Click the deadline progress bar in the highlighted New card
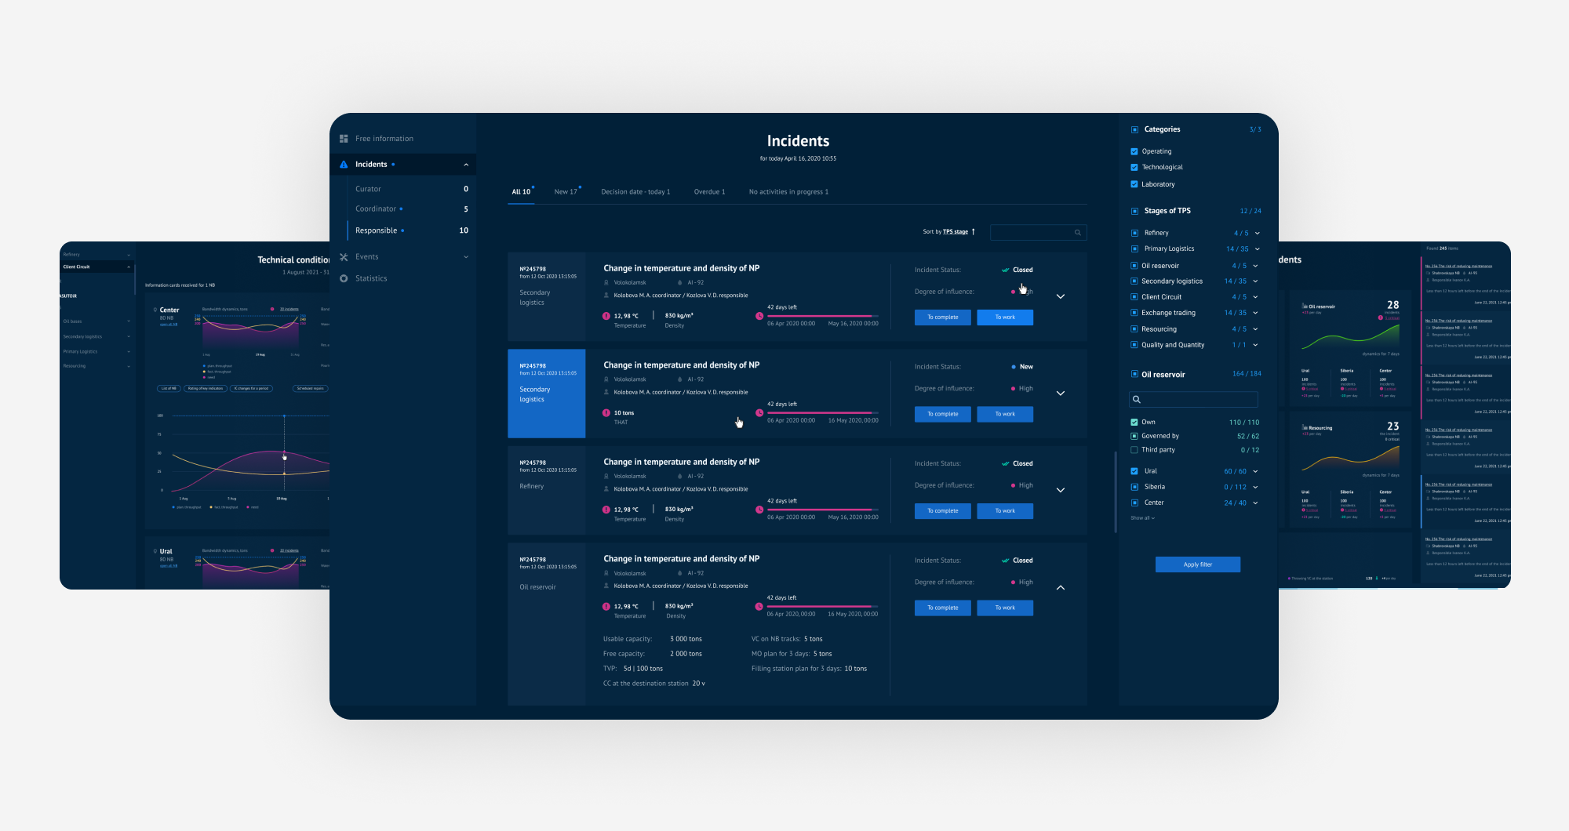1569x831 pixels. point(823,413)
